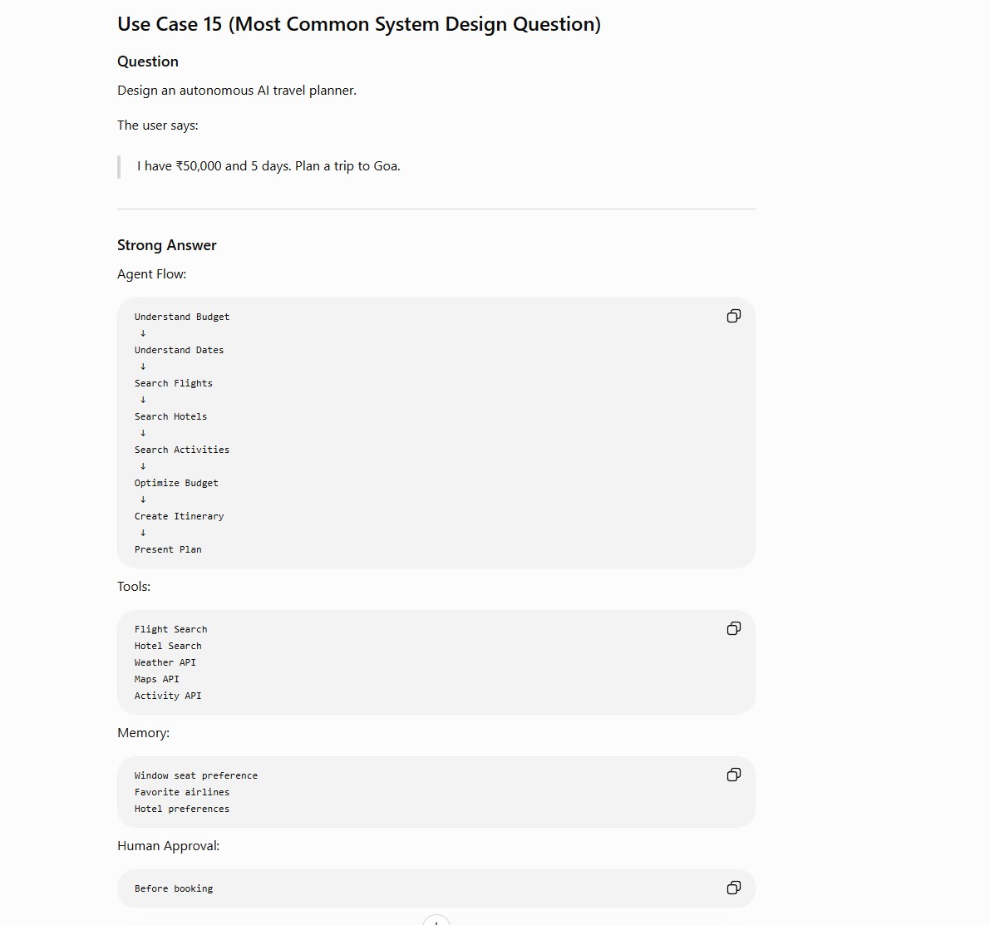This screenshot has height=925, width=990.
Task: Click 'Window seat preference' memory line
Action: [195, 775]
